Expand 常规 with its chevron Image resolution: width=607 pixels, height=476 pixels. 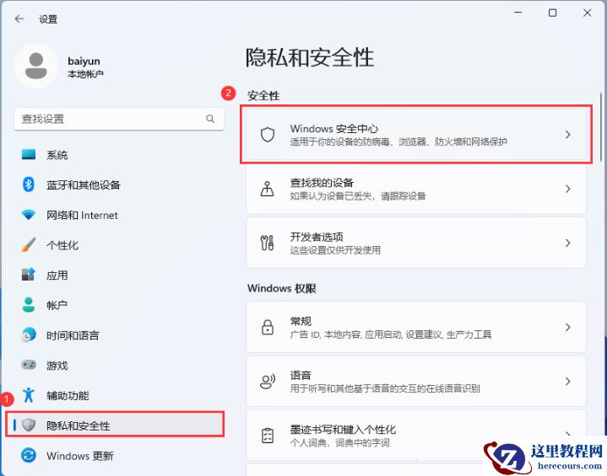point(567,327)
